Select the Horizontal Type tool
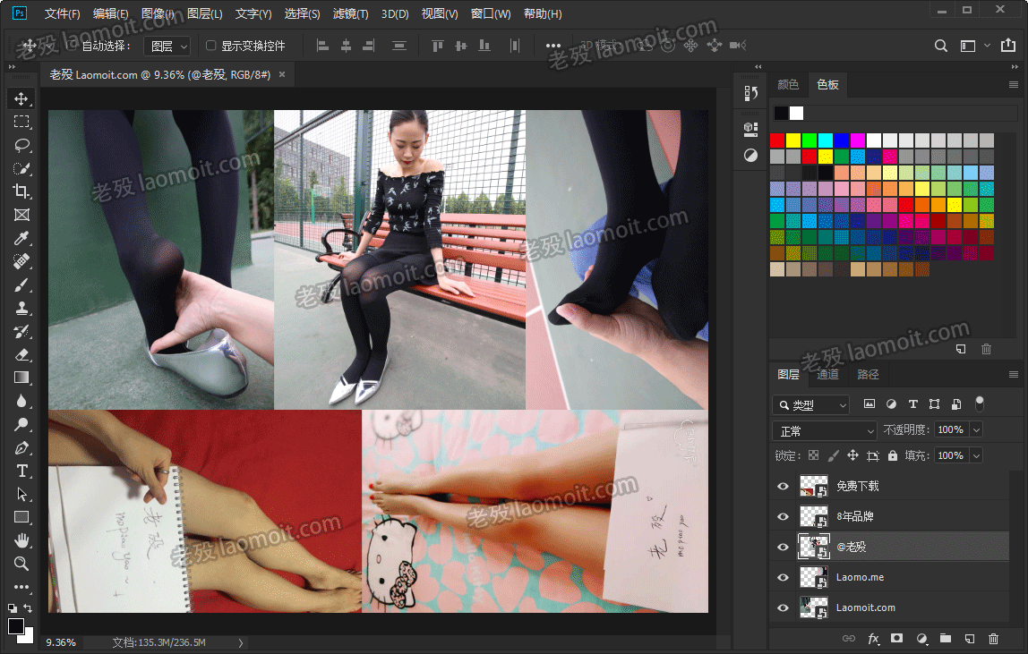Screen dimensions: 1028x654 21,471
